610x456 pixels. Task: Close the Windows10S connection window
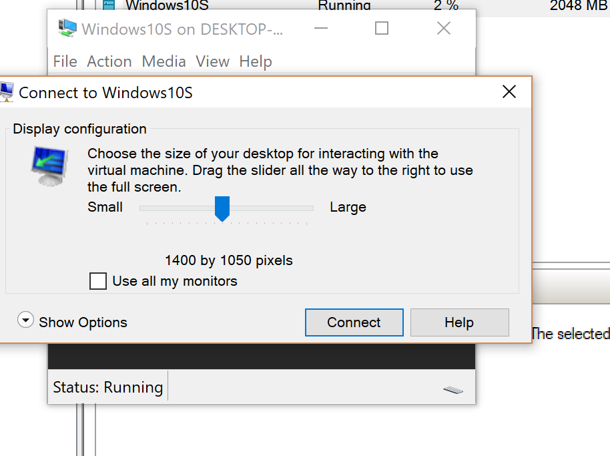pos(444,29)
